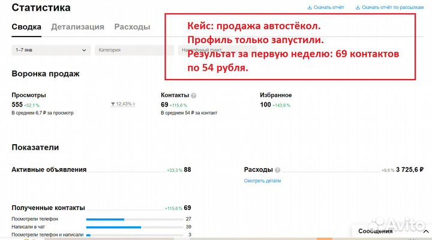Click the Посмотрели телефон и написали progress bar
Screen dimensions: 432x240
click(x=134, y=235)
